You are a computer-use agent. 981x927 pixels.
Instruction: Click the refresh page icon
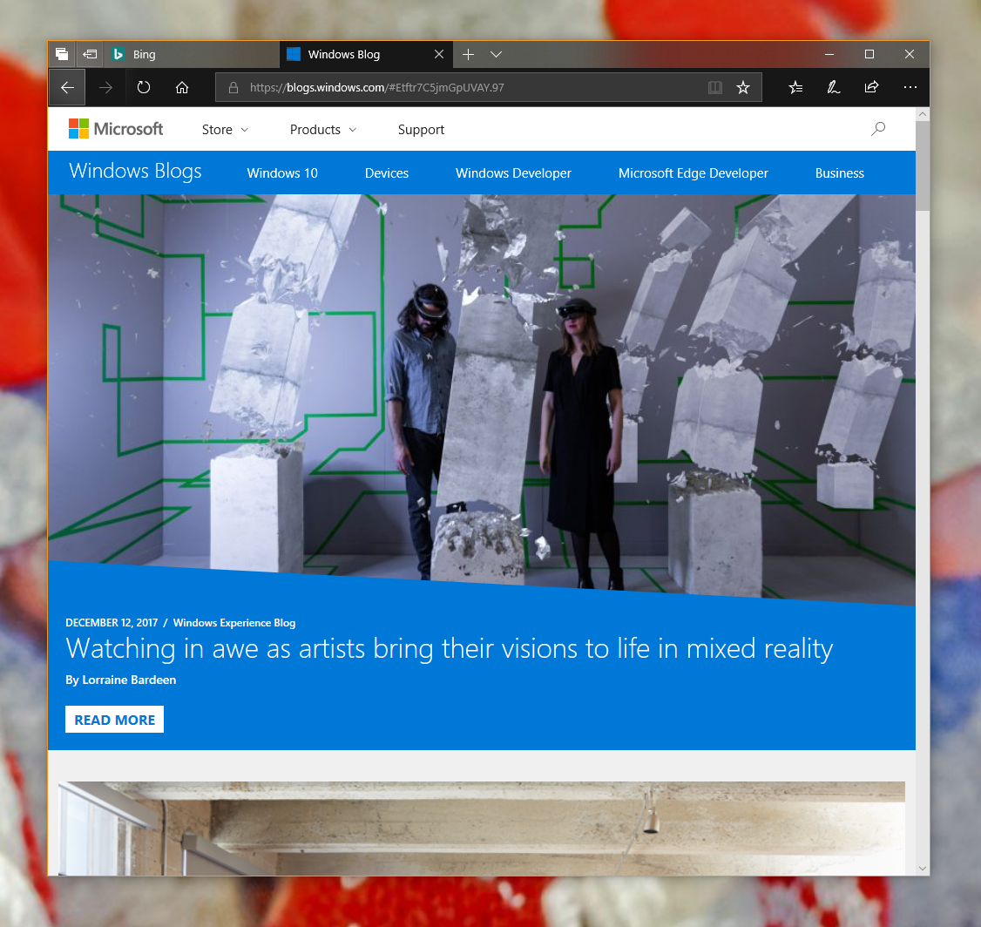(x=143, y=87)
